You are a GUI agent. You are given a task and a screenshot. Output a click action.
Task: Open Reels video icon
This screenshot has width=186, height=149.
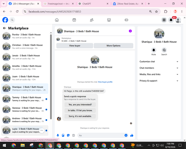click(74, 20)
